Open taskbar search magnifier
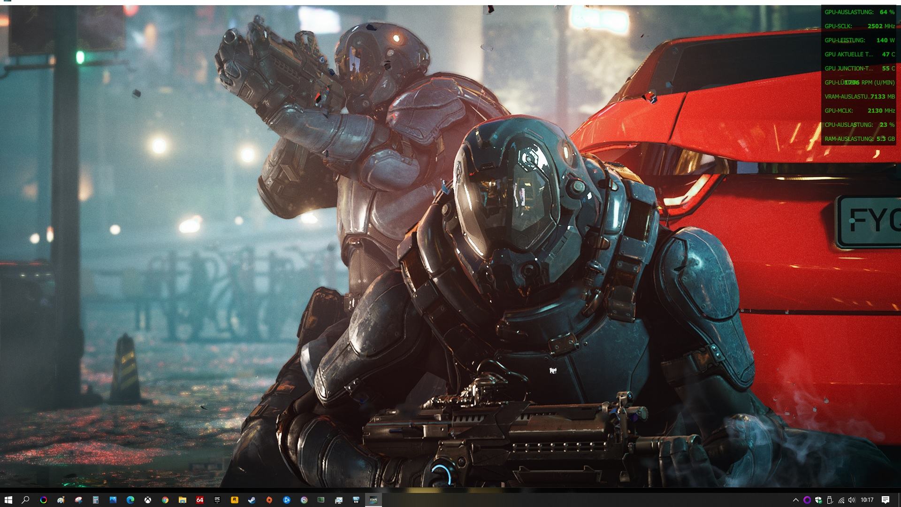The width and height of the screenshot is (901, 507). pyautogui.click(x=25, y=500)
